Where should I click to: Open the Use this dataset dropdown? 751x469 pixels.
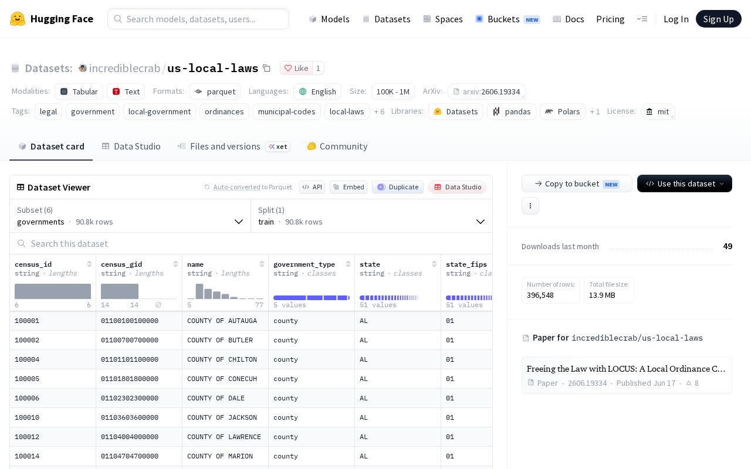click(685, 183)
